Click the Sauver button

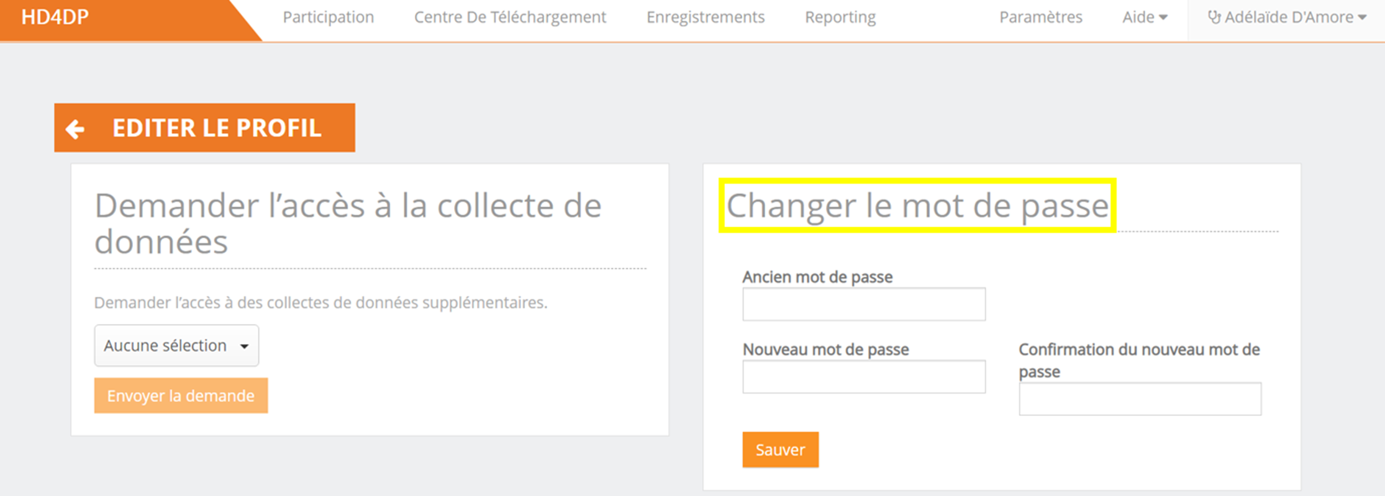[780, 449]
